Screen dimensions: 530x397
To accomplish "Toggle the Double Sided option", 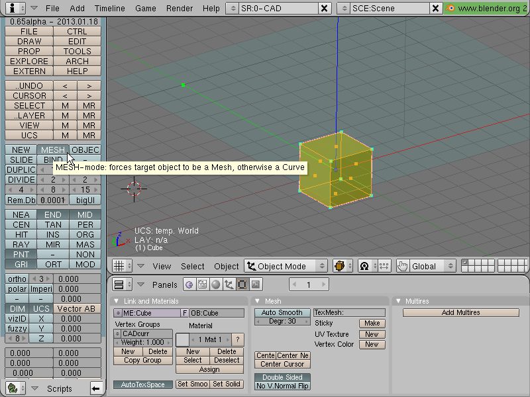I will (282, 377).
